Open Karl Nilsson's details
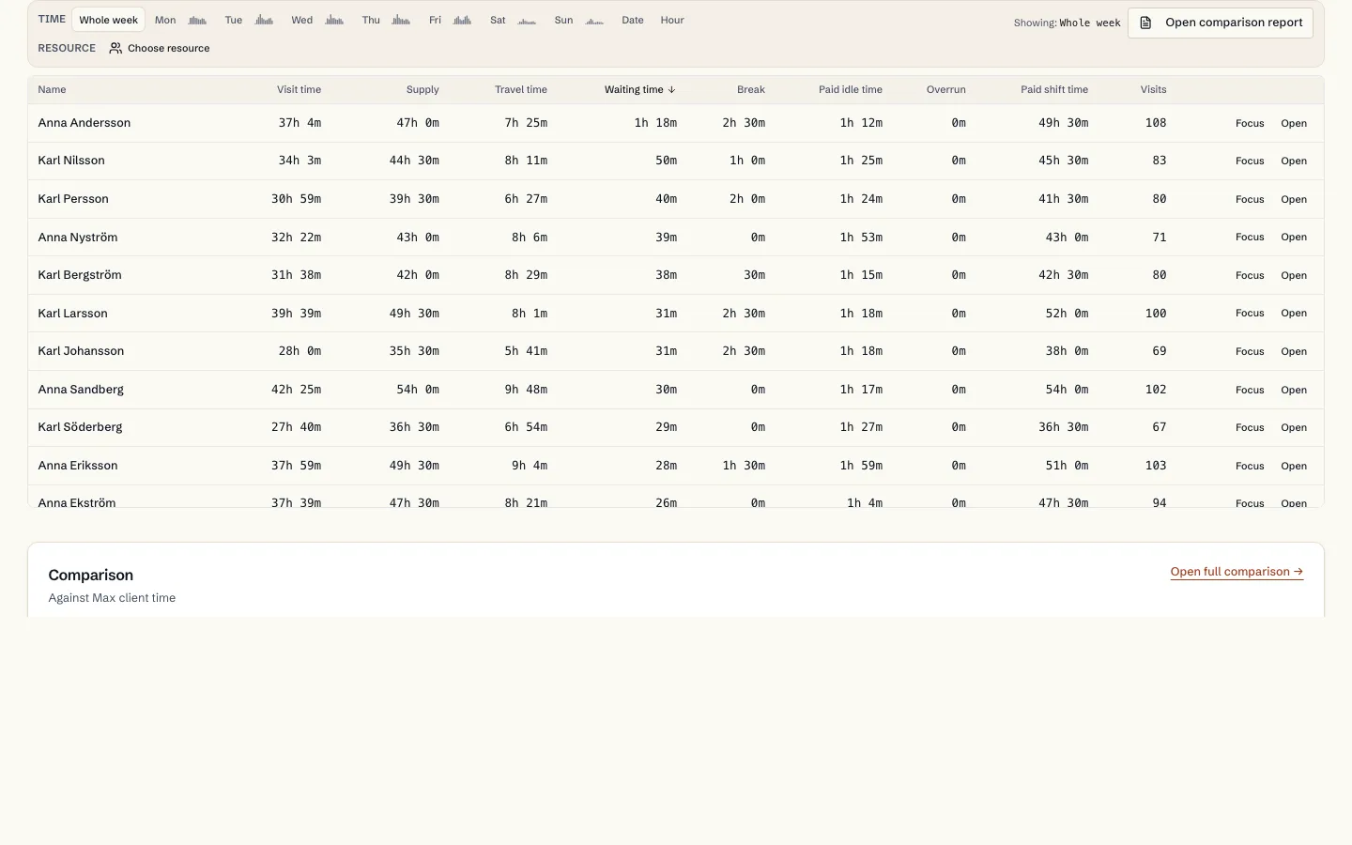The image size is (1352, 845). pyautogui.click(x=1294, y=161)
